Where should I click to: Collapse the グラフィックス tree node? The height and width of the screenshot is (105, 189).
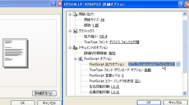70,31
